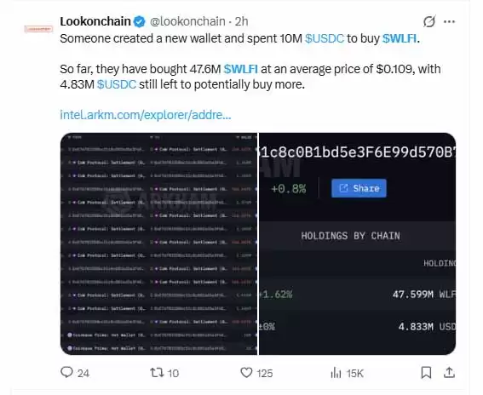Bookmark this Lookonchain post
Screen dimensions: 483x395
point(426,373)
